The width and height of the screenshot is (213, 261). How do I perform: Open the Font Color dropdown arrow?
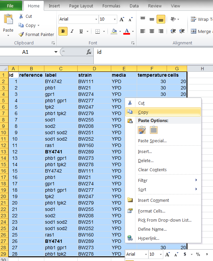(133, 31)
